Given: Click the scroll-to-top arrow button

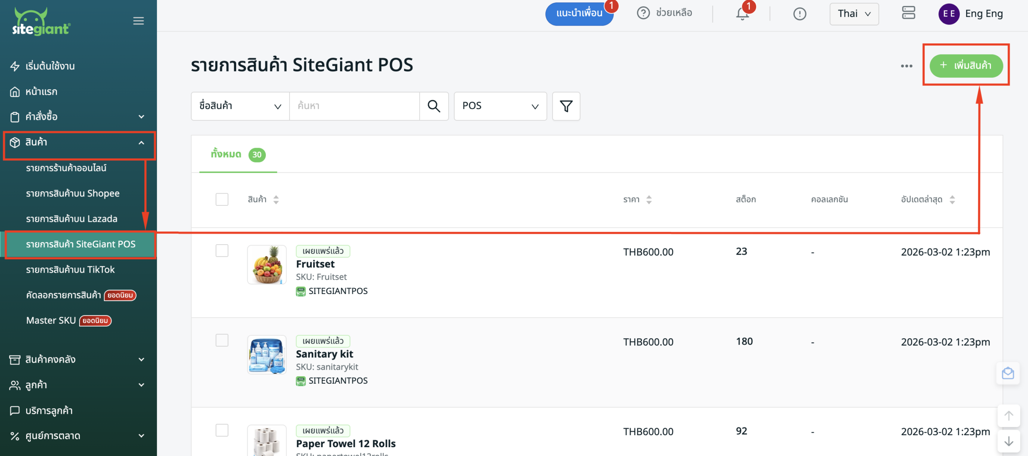Looking at the screenshot, I should (1008, 416).
